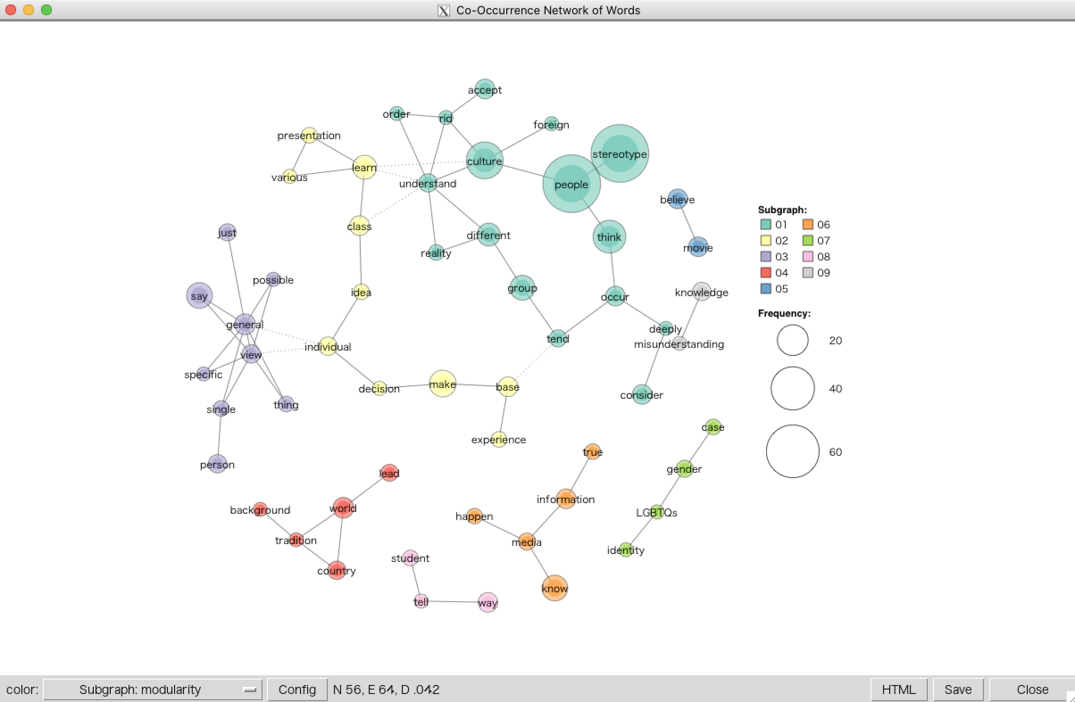Select the purple 'general' node
This screenshot has height=702, width=1075.
coord(245,324)
